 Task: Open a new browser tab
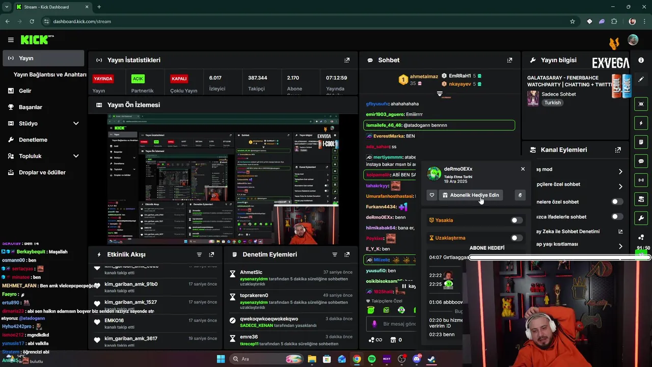(x=99, y=7)
